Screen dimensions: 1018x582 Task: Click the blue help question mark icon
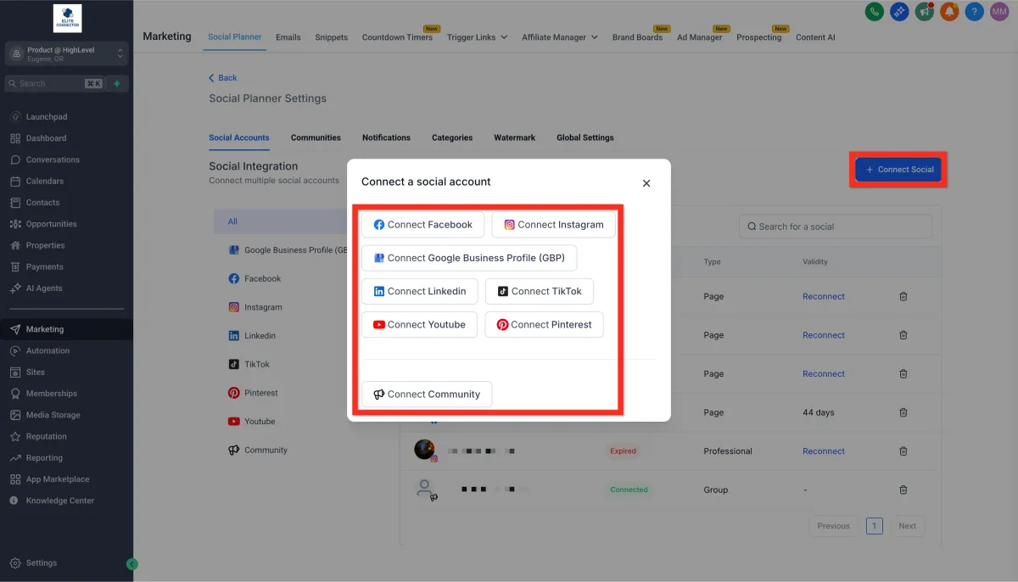[975, 12]
